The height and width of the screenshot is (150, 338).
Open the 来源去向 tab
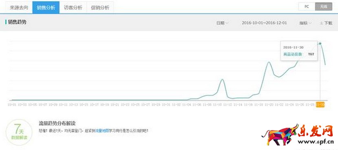pyautogui.click(x=19, y=7)
